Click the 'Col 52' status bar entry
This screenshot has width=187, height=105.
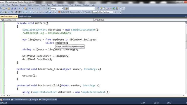coord(156,103)
